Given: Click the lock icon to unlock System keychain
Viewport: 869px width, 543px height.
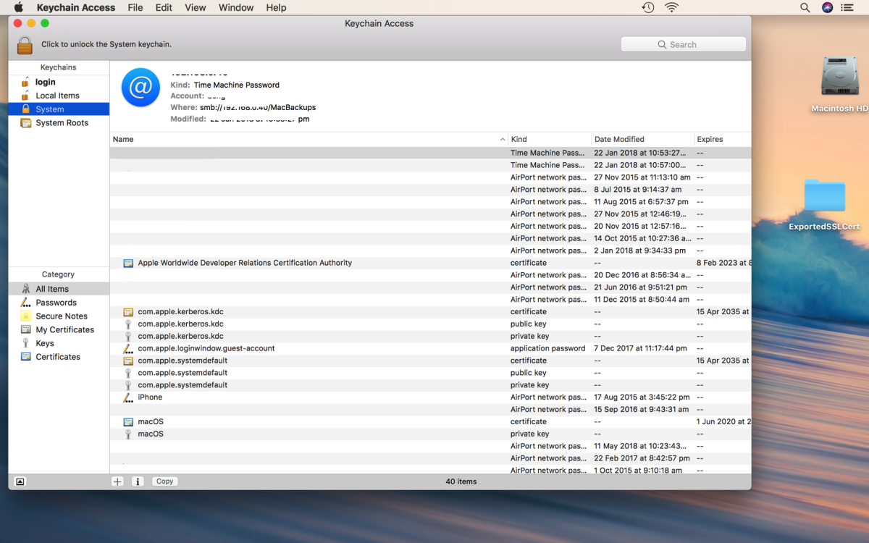Looking at the screenshot, I should [x=25, y=45].
